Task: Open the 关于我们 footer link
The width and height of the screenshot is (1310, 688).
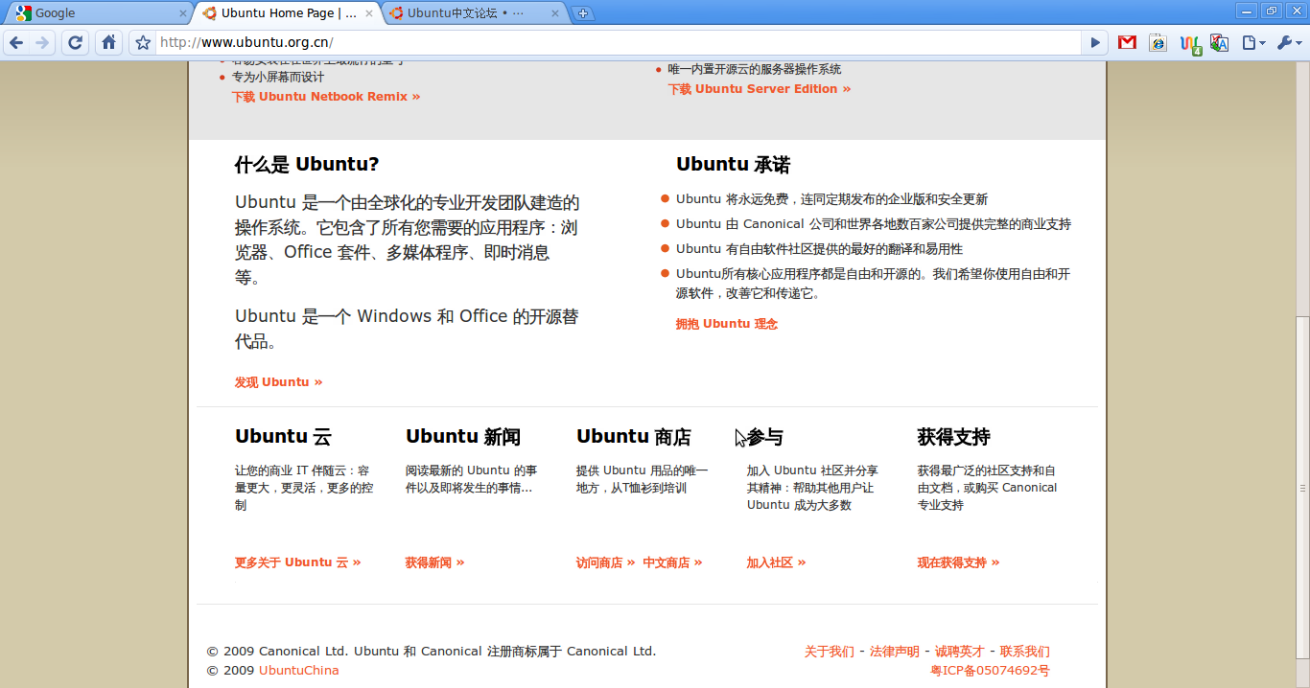Action: coord(829,652)
